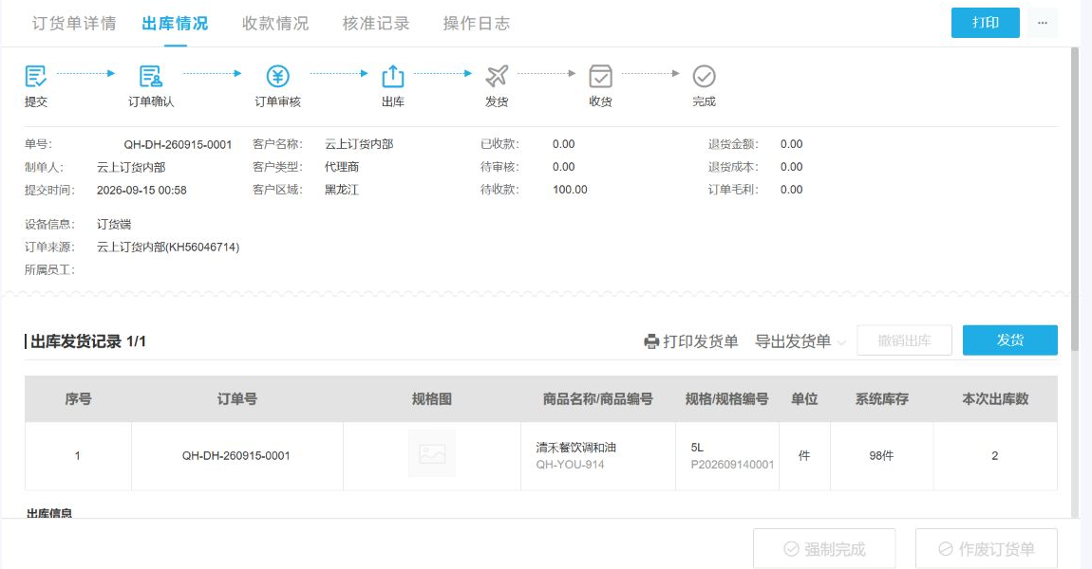Click the 完成 checkmark circle icon
The image size is (1092, 569).
(704, 76)
